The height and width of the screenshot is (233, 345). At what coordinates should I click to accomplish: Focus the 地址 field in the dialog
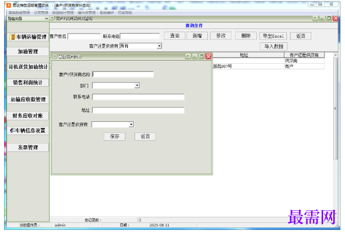coord(138,110)
